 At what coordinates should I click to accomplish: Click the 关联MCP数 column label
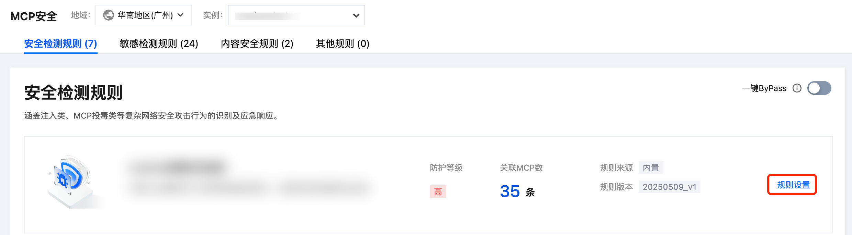pos(521,168)
